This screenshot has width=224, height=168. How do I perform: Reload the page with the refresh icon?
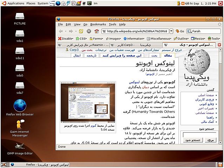[81, 31]
